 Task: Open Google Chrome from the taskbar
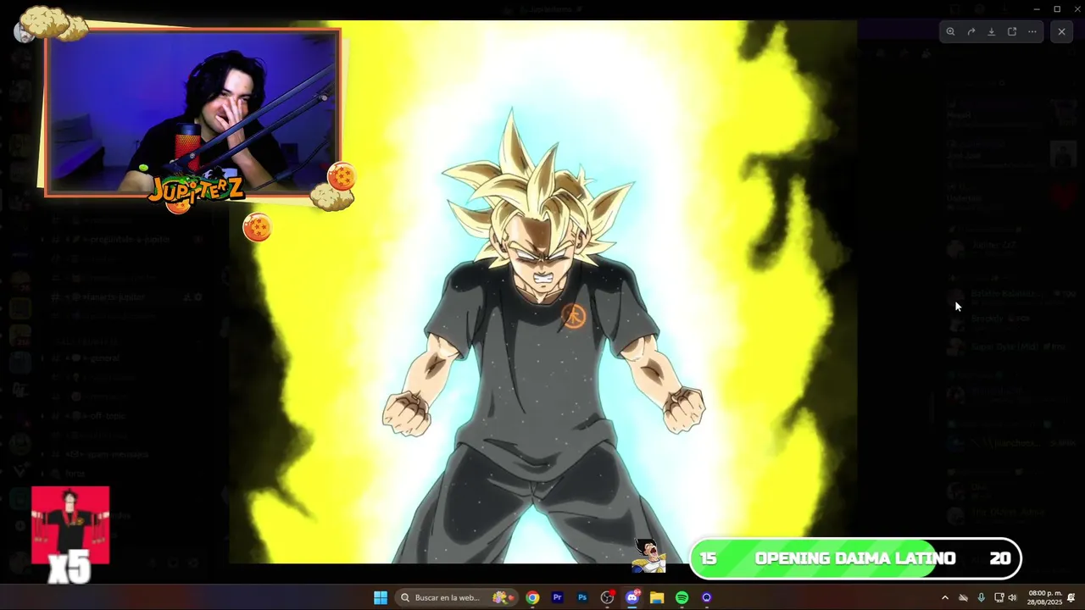click(x=532, y=597)
